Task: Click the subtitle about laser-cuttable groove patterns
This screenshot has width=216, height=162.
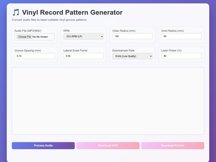Action: [x=49, y=20]
